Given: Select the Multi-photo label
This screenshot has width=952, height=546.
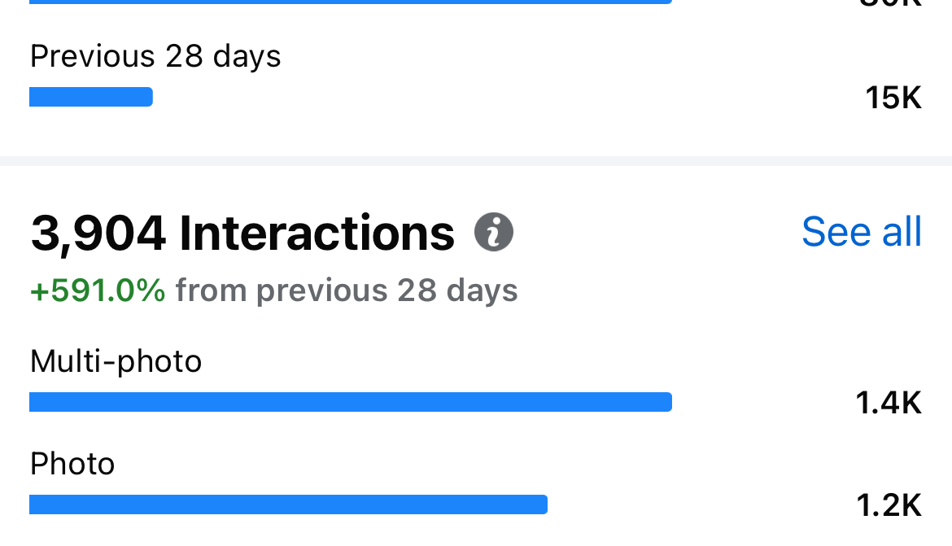Looking at the screenshot, I should tap(116, 361).
